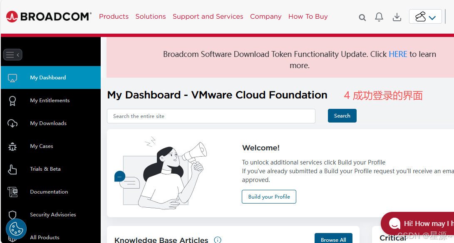Open the notifications bell icon
This screenshot has width=454, height=243.
(379, 17)
